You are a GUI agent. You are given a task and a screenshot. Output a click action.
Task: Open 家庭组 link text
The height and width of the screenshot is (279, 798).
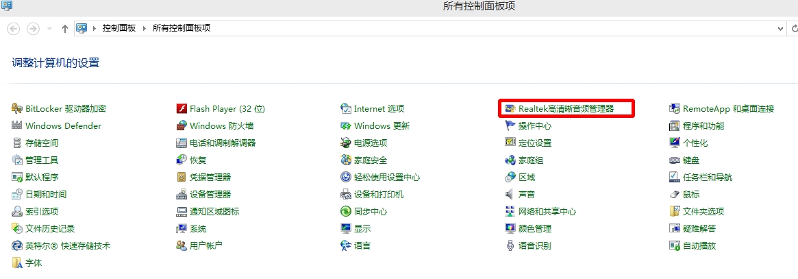point(531,160)
